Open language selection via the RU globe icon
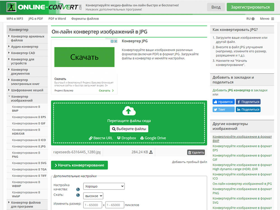This screenshot has height=210, width=280. [x=253, y=18]
